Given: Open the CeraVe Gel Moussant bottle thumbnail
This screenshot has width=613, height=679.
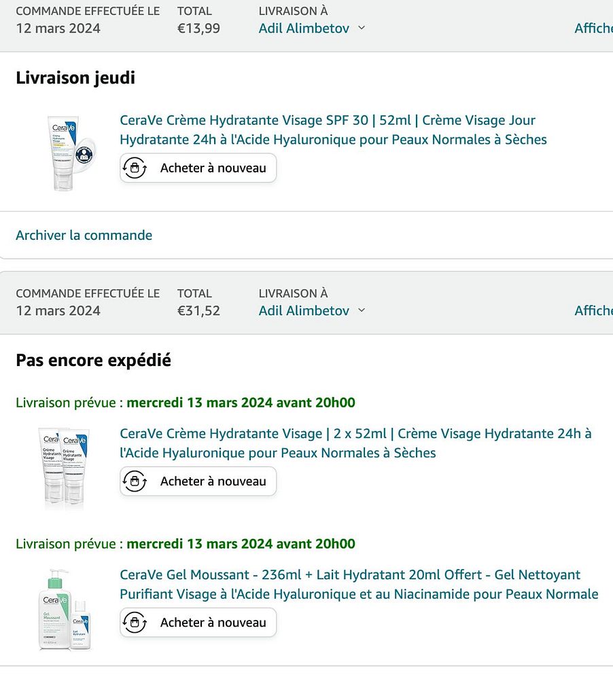Looking at the screenshot, I should (65, 610).
